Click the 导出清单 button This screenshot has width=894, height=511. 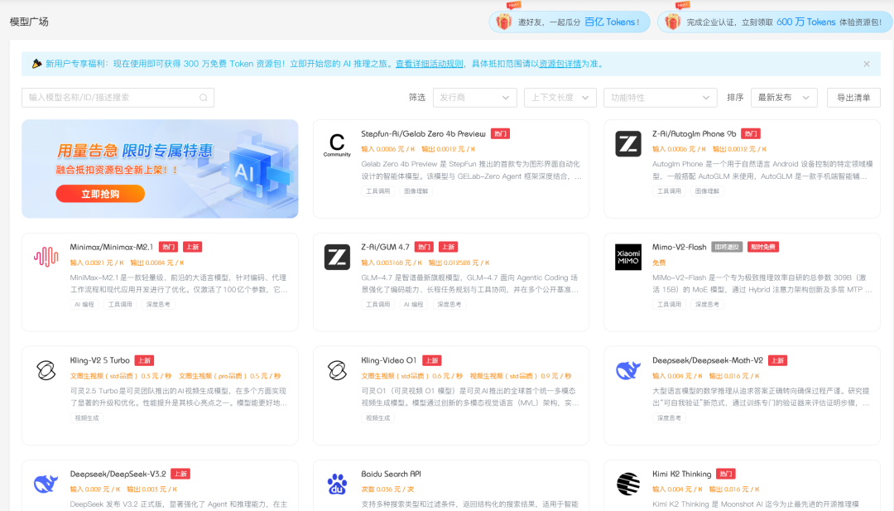(x=853, y=98)
